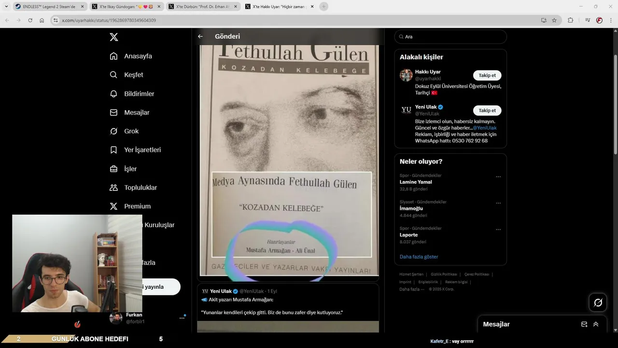The height and width of the screenshot is (348, 618).
Task: Click the address bar URL
Action: pos(109,20)
